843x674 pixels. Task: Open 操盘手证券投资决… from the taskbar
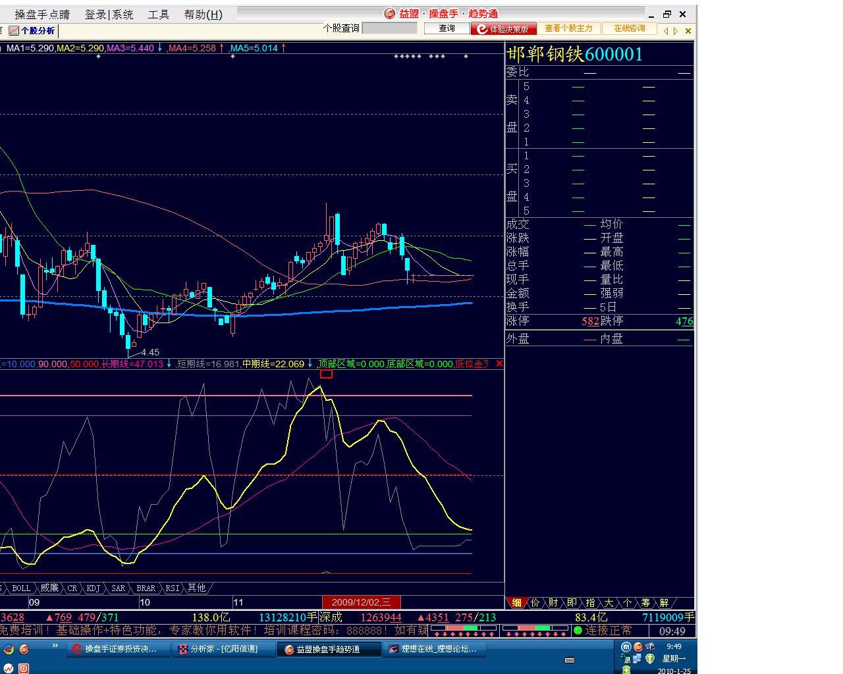pyautogui.click(x=118, y=649)
